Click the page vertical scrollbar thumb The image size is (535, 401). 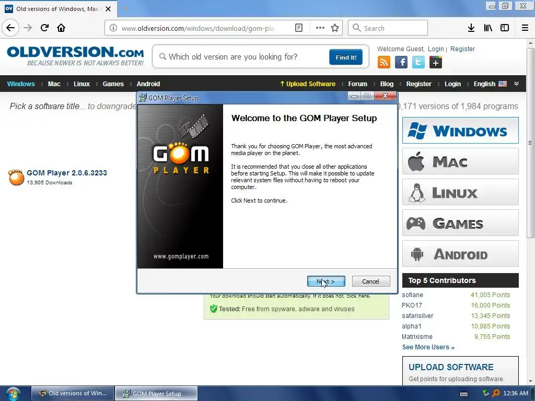pyautogui.click(x=530, y=143)
